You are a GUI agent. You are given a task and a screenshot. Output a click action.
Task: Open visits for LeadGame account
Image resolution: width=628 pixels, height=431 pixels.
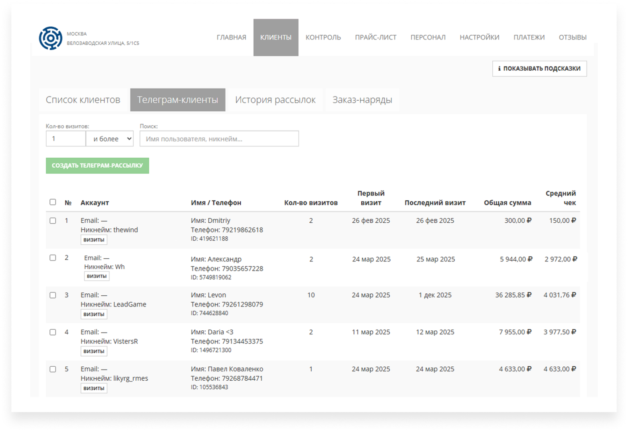(x=94, y=314)
